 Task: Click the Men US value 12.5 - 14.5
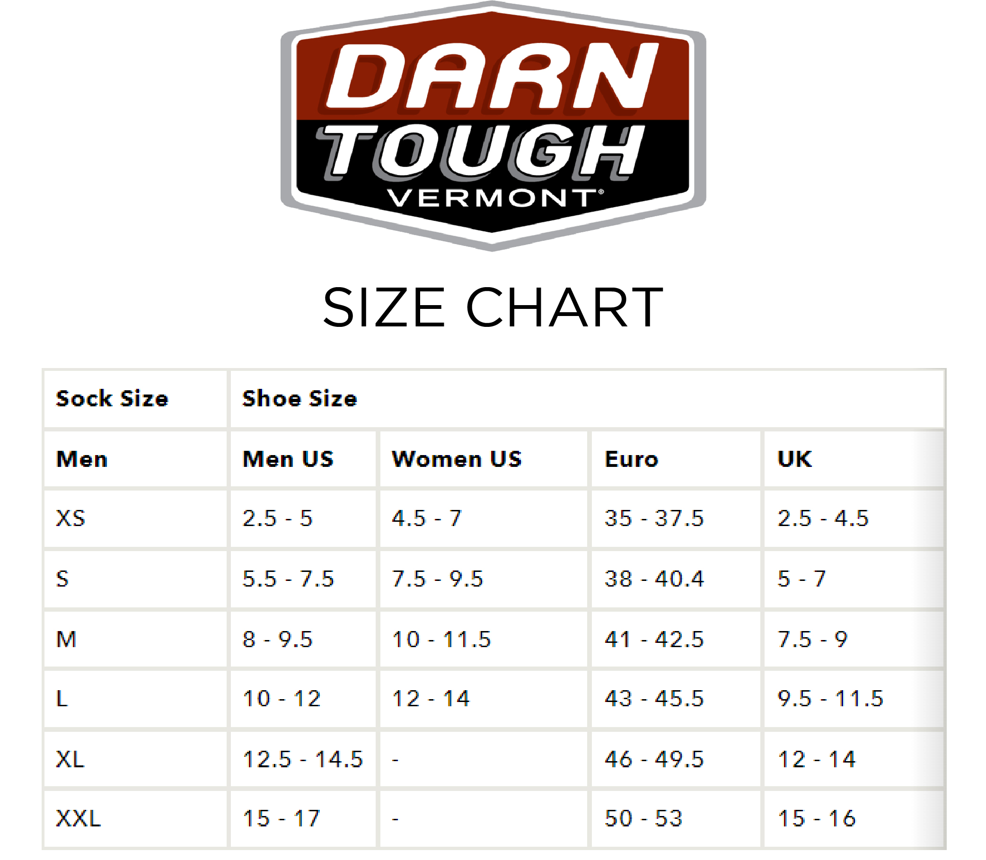(x=303, y=759)
